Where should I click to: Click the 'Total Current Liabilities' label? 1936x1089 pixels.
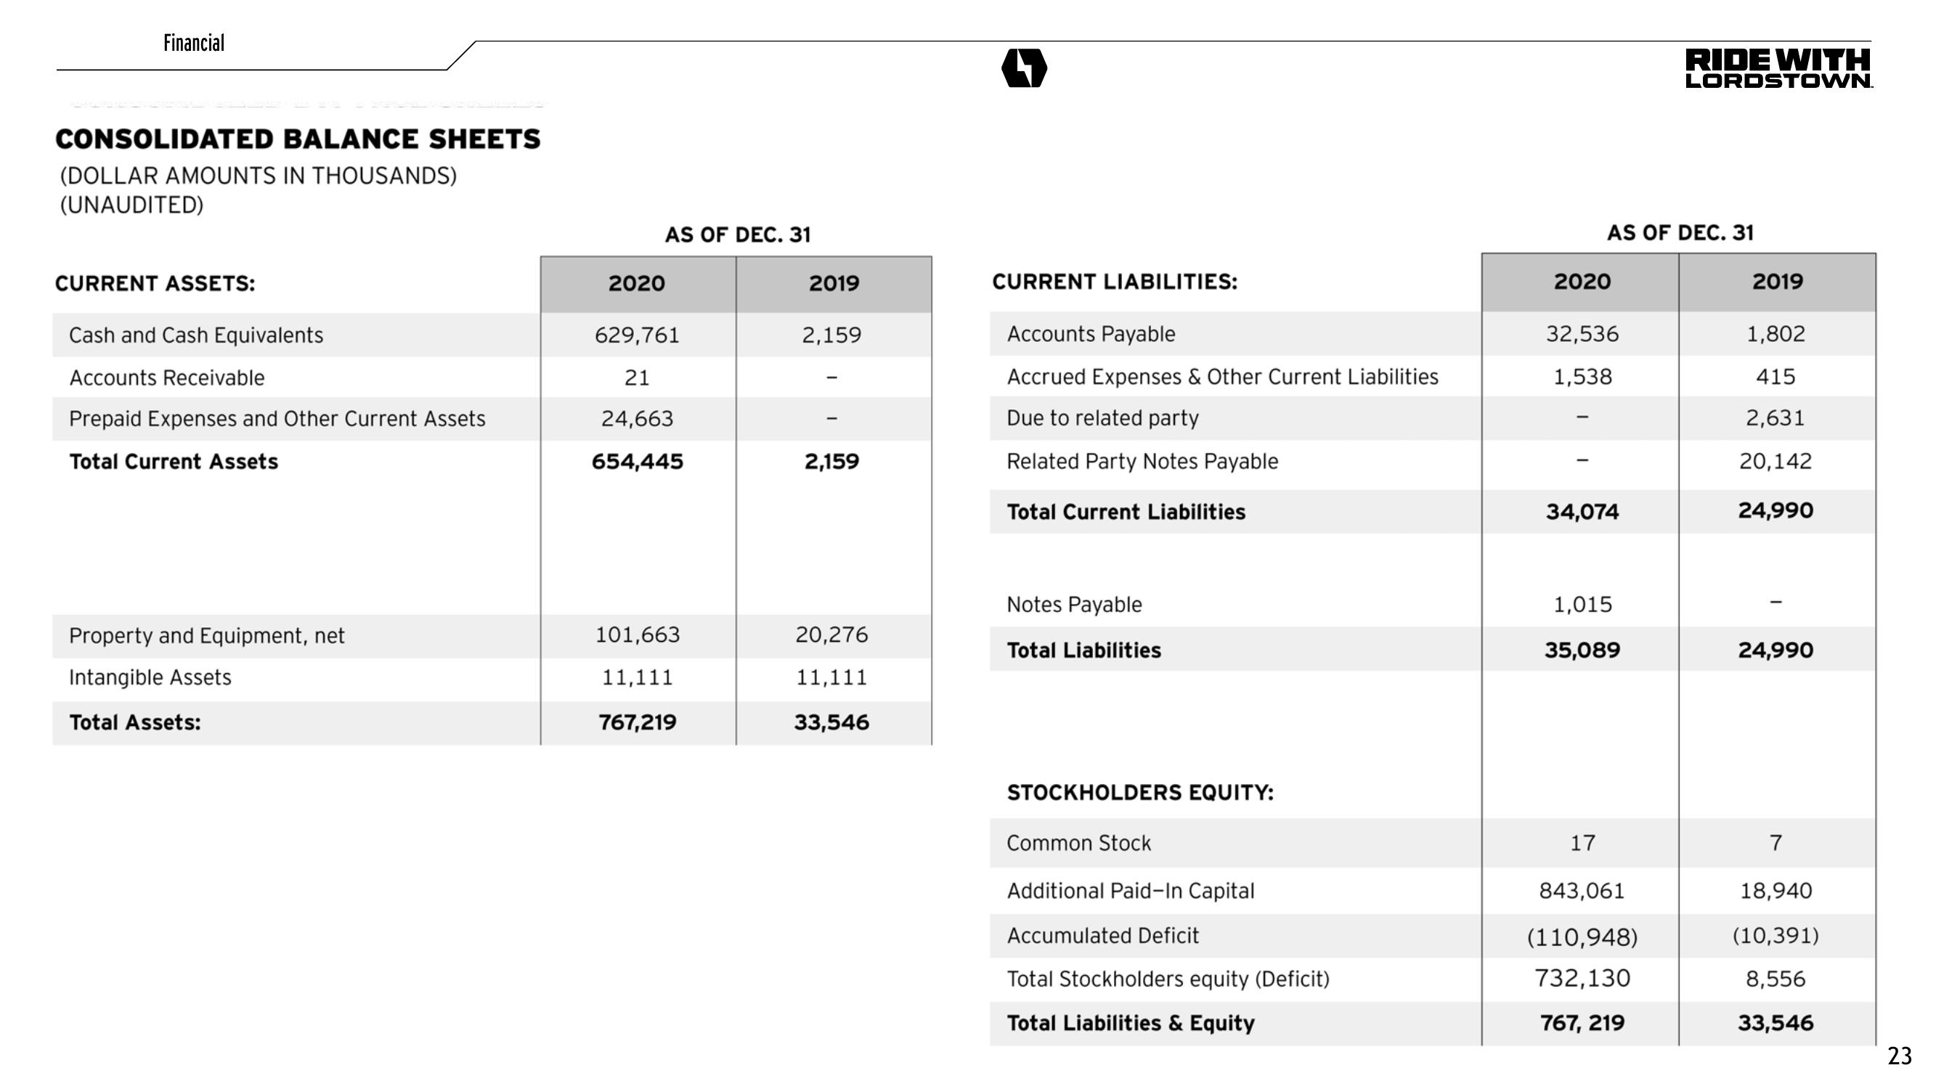point(1126,512)
